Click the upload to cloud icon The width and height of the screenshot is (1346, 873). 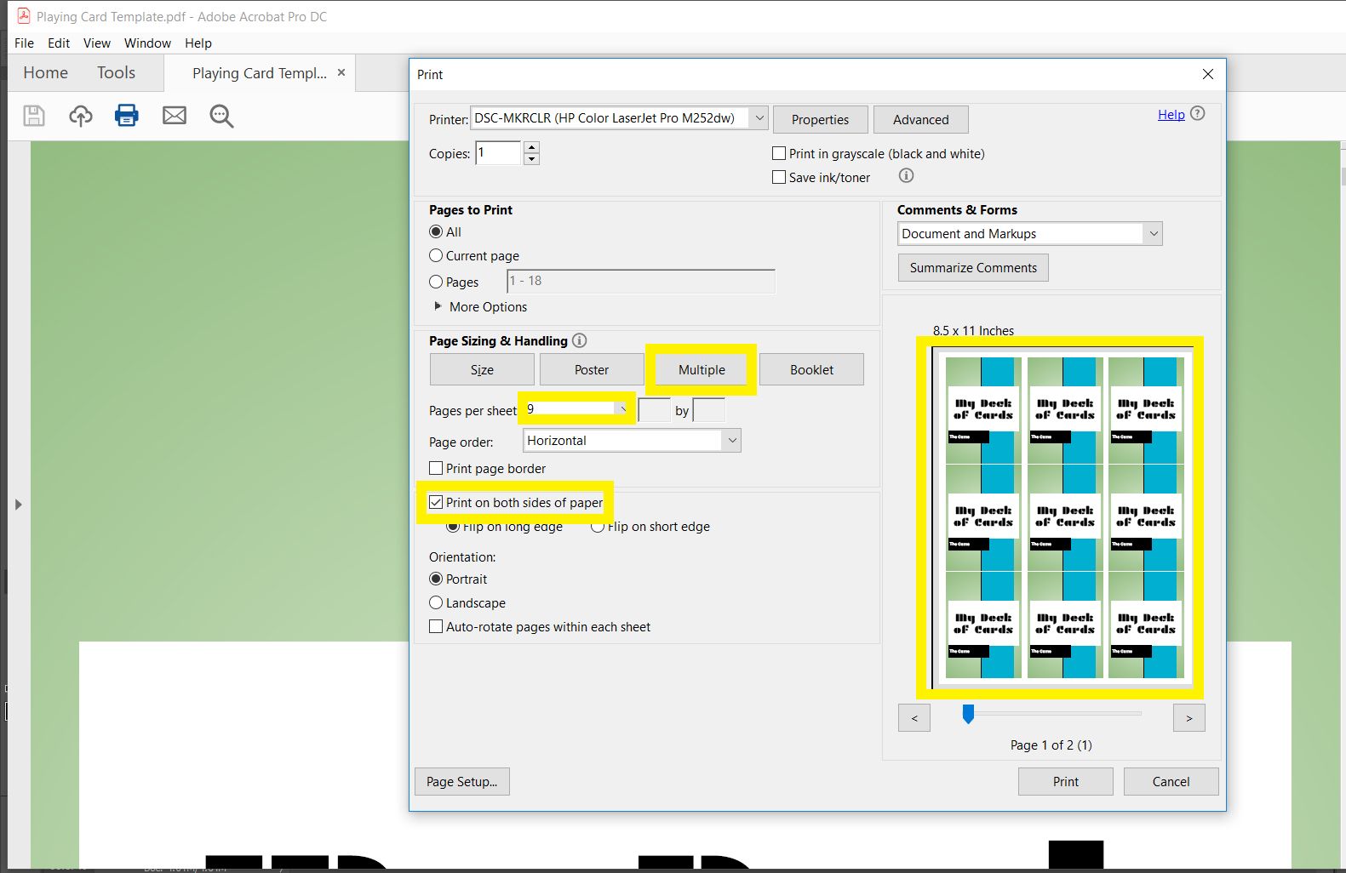tap(81, 116)
